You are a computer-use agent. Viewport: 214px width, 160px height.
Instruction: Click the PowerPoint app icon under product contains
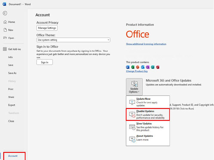pos(138,67)
